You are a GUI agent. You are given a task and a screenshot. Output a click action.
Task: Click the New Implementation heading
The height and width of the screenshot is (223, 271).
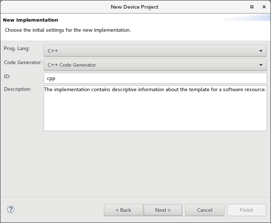30,20
